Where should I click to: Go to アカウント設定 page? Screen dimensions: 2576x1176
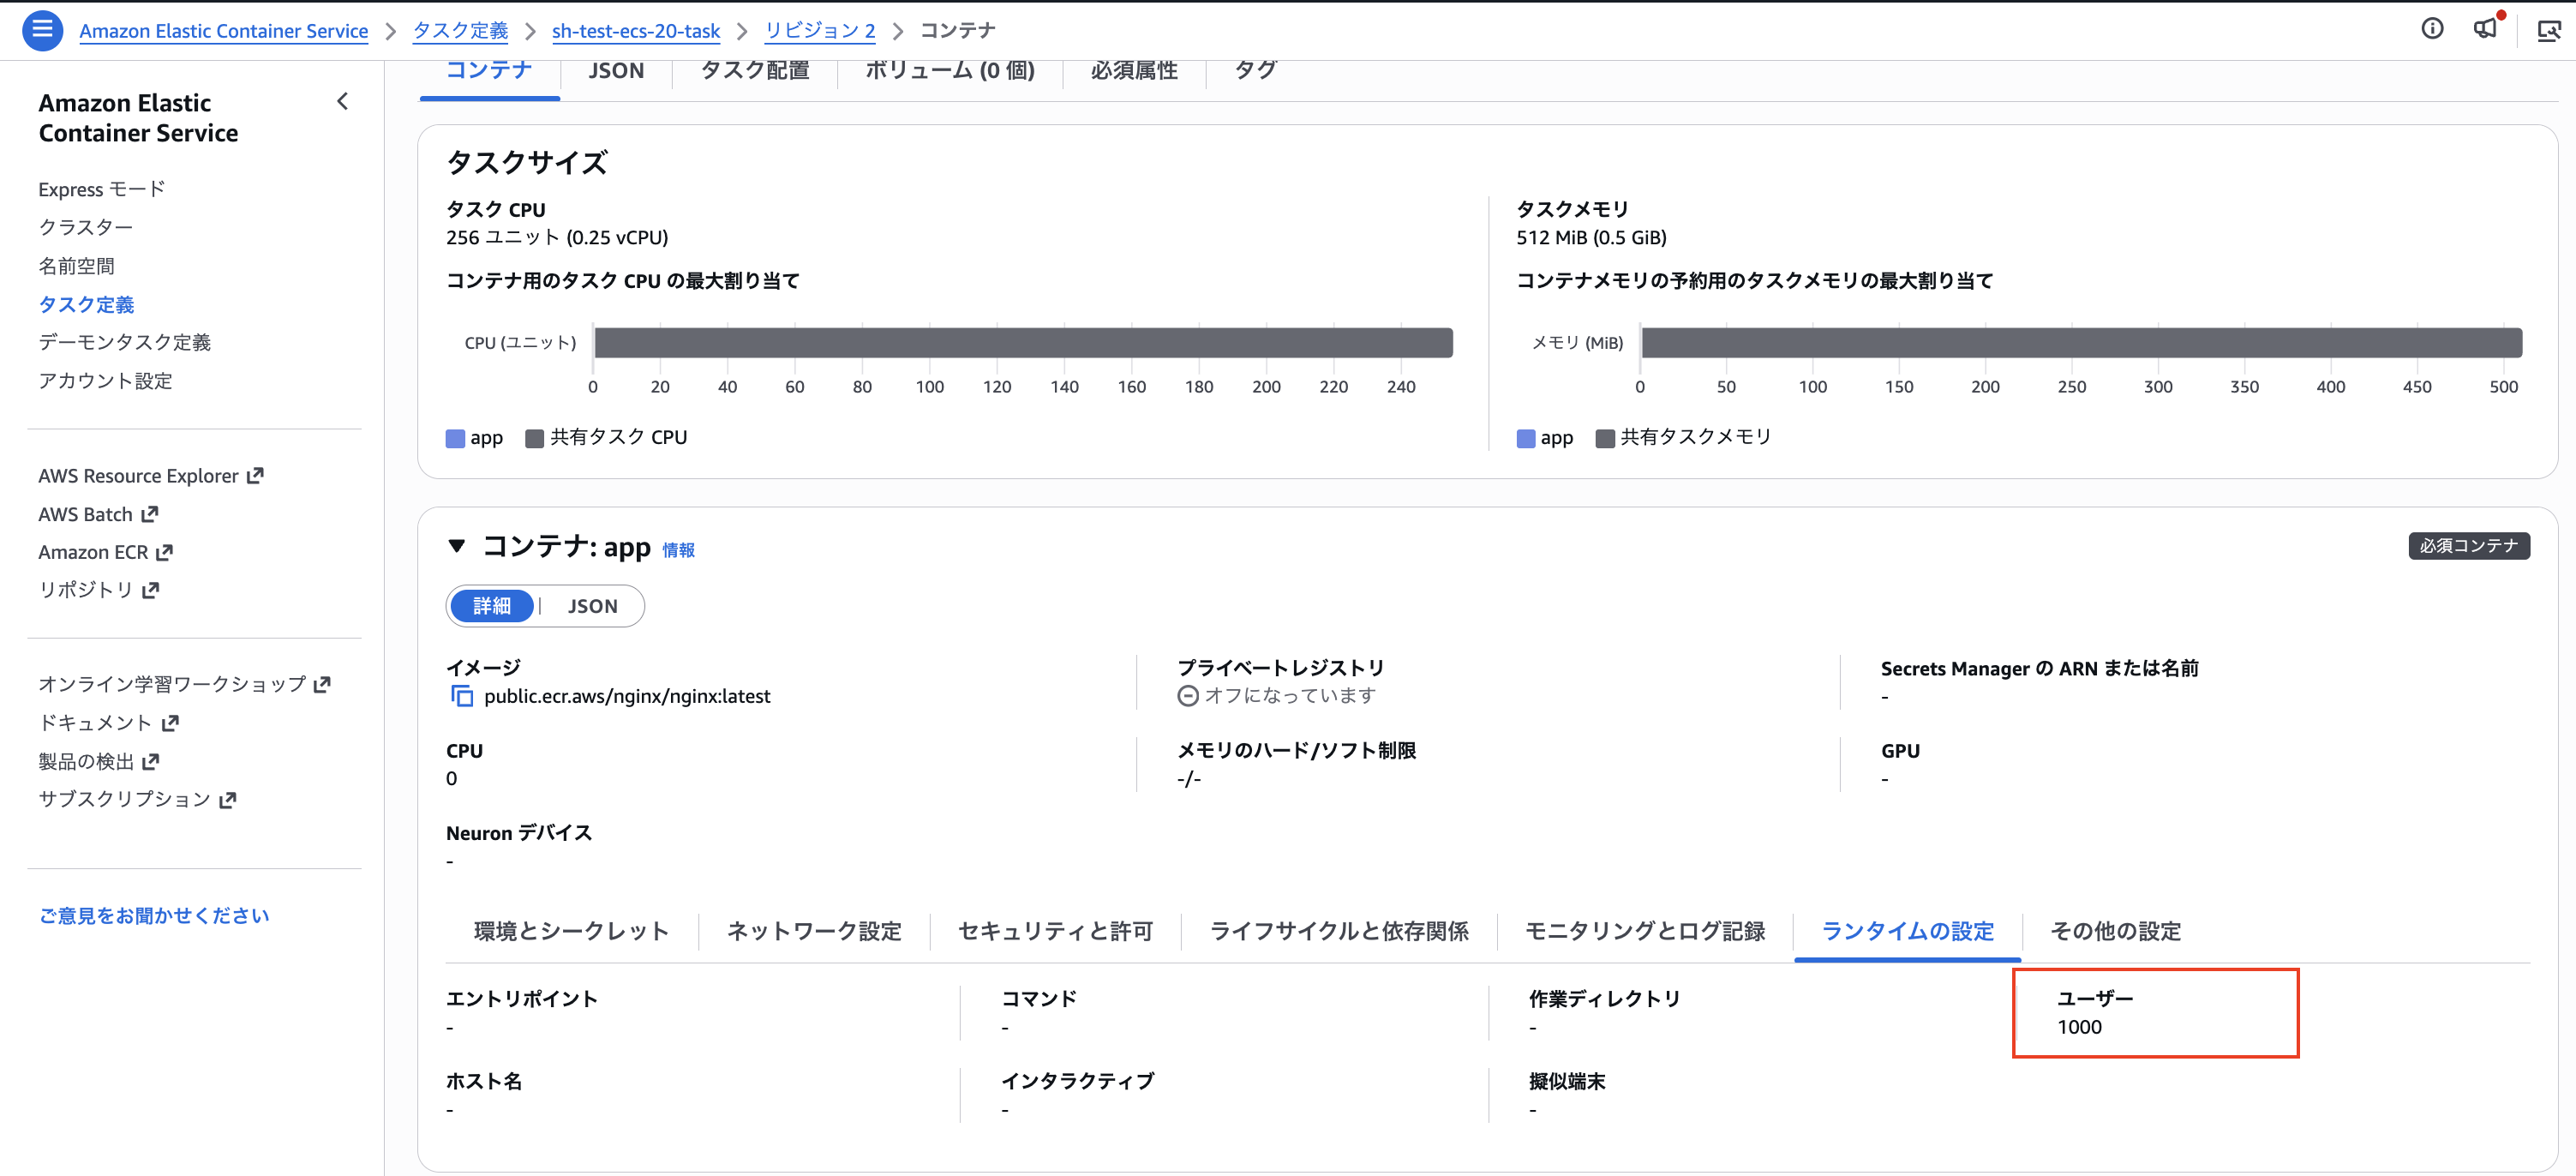coord(105,381)
